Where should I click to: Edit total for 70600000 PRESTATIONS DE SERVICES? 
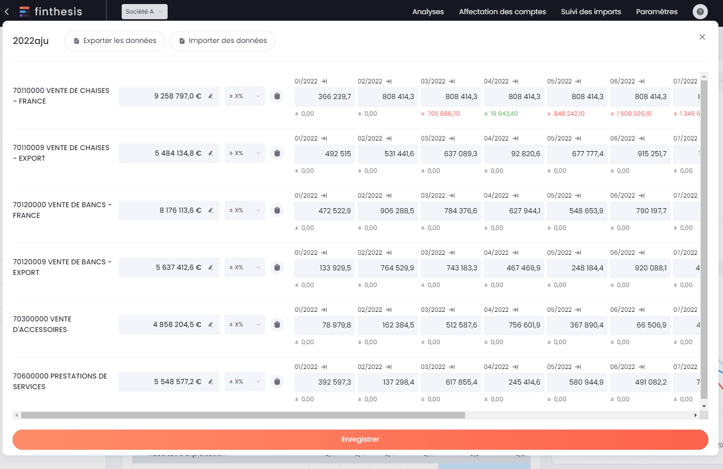[211, 382]
